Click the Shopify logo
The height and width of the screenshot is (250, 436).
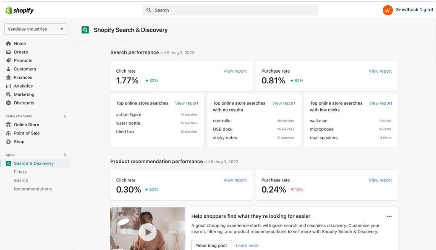click(x=20, y=10)
